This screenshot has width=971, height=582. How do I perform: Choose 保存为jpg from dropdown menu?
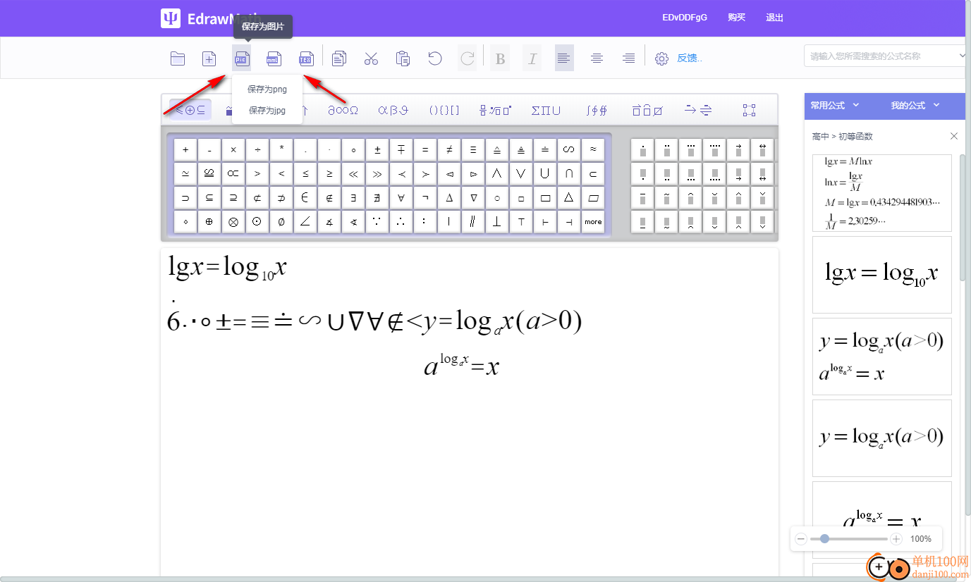[x=267, y=111]
